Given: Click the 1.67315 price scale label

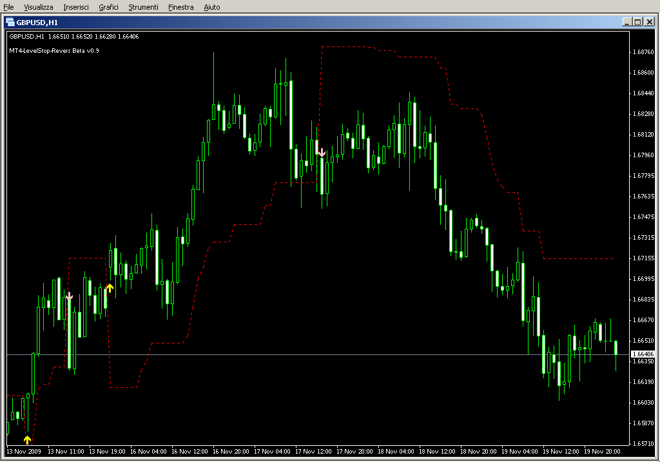Looking at the screenshot, I should pos(644,238).
